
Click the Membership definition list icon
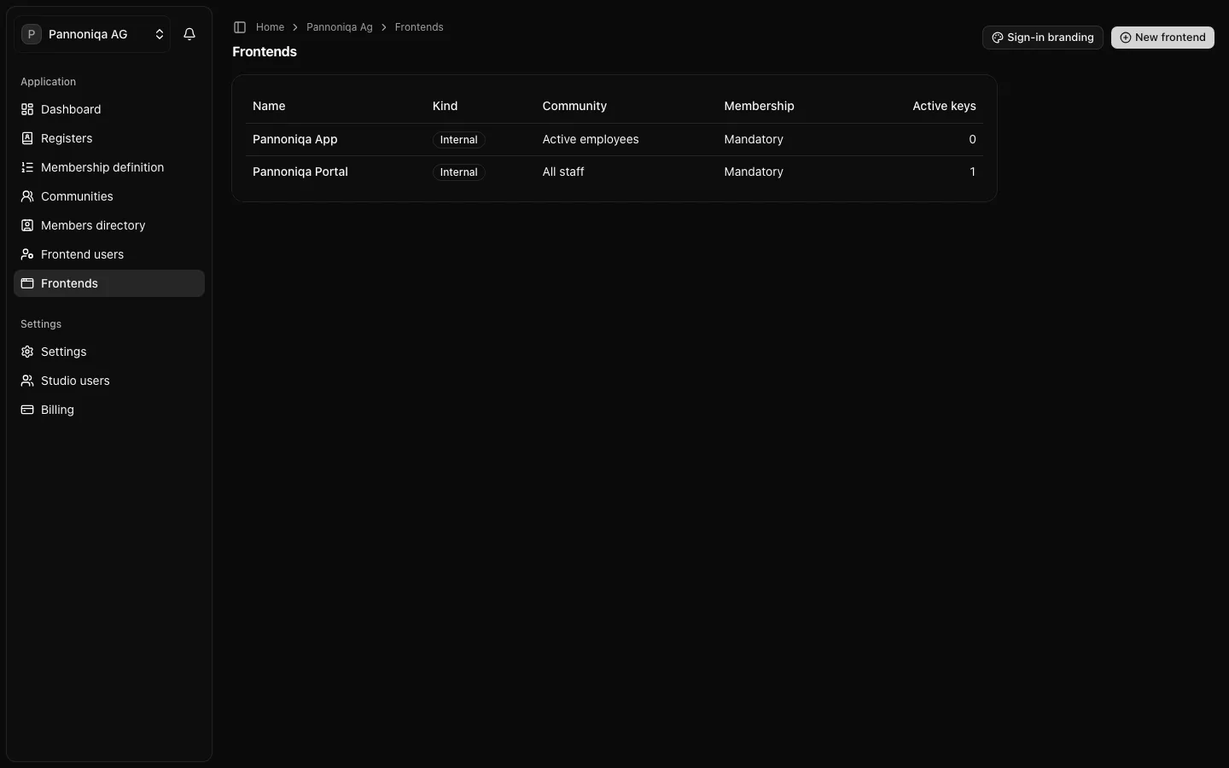point(27,167)
